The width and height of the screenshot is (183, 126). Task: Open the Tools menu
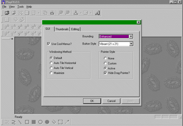click(x=20, y=7)
